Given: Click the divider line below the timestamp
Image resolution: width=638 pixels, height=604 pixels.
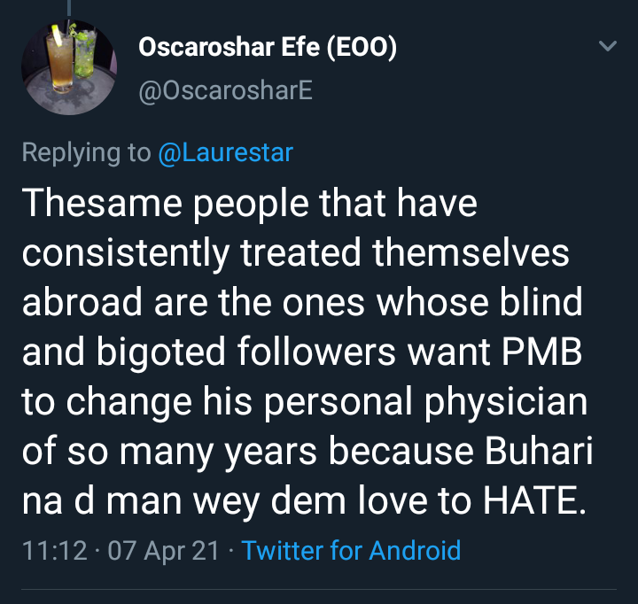Looking at the screenshot, I should click(319, 589).
